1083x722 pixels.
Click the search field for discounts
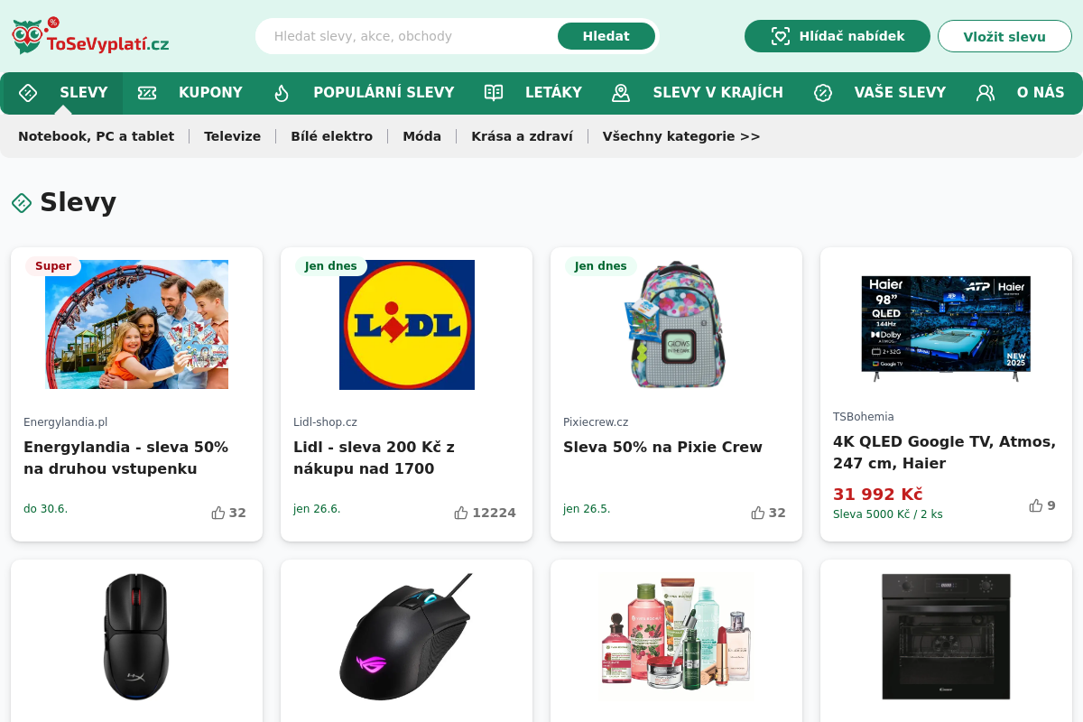(411, 36)
